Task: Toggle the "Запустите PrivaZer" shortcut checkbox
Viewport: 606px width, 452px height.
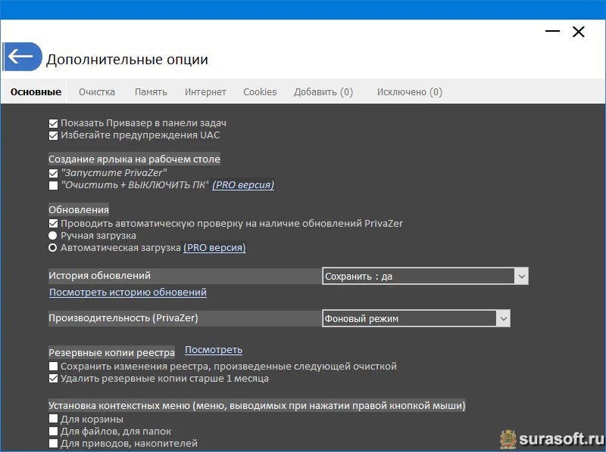Action: coord(54,173)
